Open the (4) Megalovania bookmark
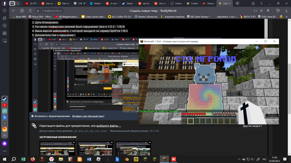 (x=67, y=17)
